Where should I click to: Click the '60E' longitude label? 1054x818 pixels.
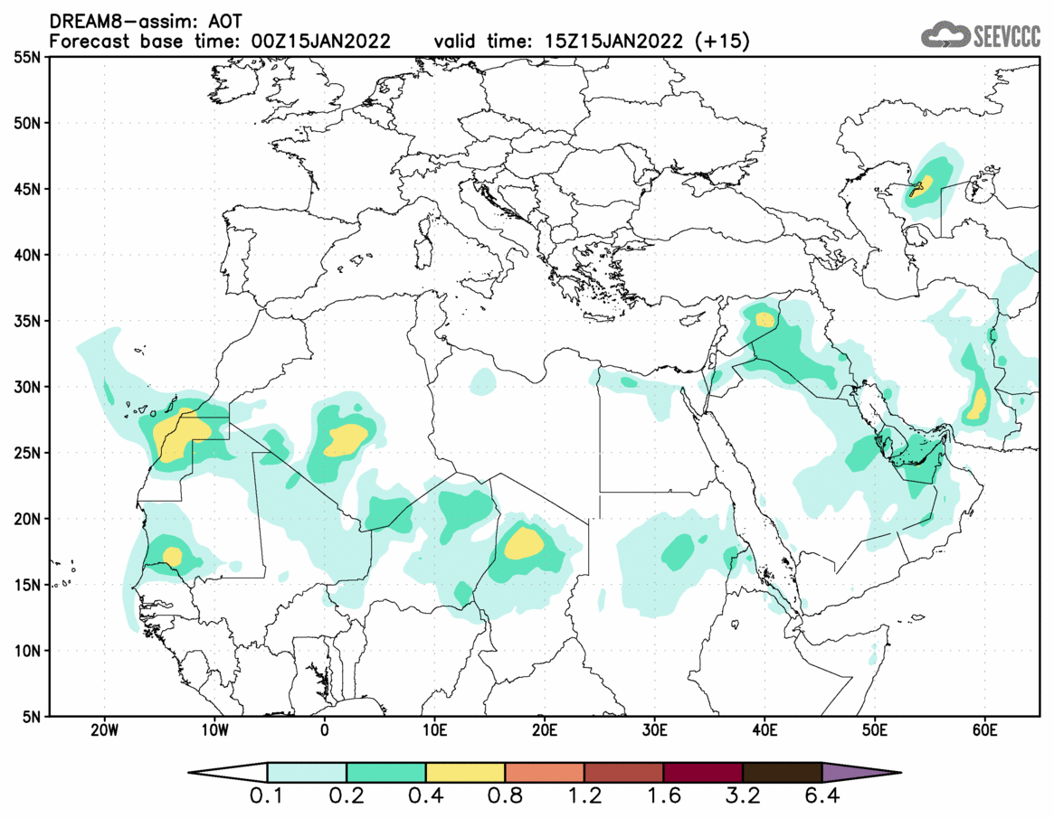pos(984,730)
